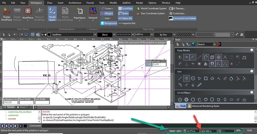257x134 pixels.
Task: Select the perpendicular line tool icon
Action: tap(219, 78)
